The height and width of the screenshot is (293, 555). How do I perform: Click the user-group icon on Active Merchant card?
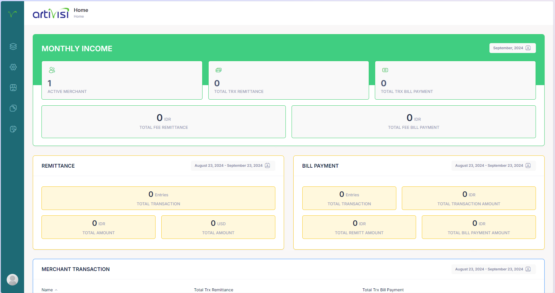pos(52,70)
